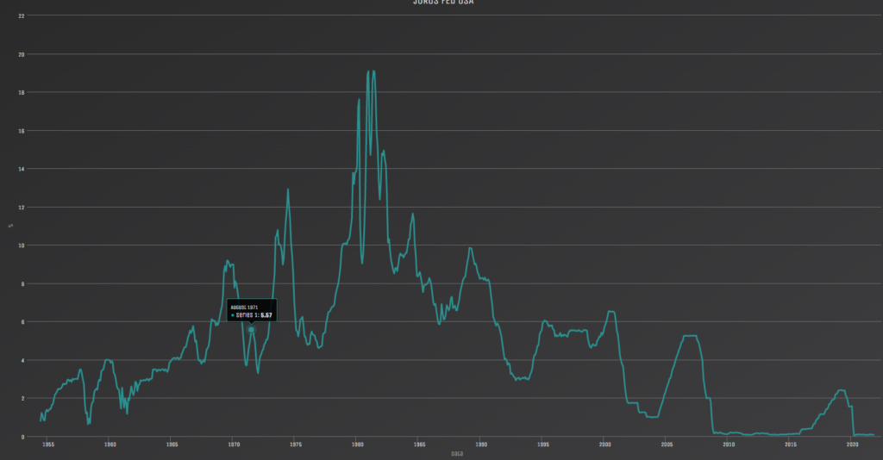Screen dimensions: 883x460
Task: Click the y-axis value 0
Action: point(22,437)
